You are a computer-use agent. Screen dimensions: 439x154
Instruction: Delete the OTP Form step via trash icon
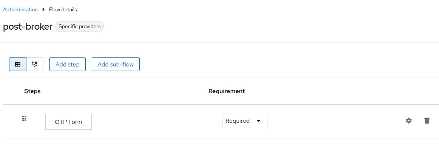427,121
